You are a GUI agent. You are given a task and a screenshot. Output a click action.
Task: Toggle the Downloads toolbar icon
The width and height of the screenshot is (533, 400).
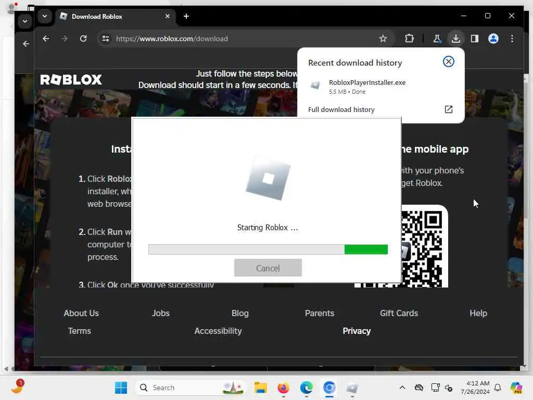click(x=456, y=39)
